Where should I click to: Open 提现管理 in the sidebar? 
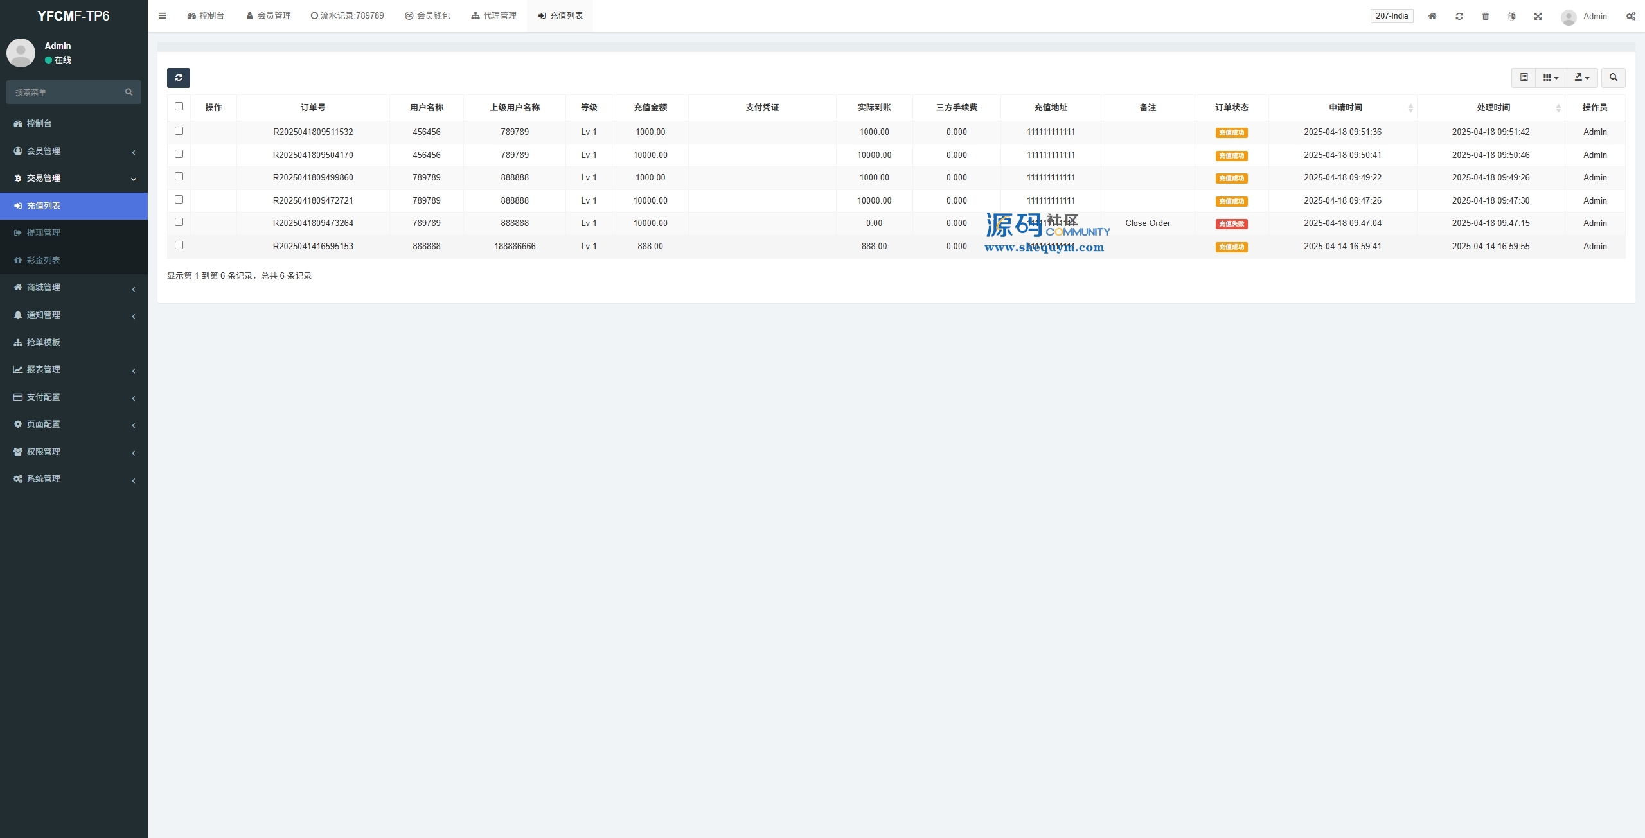(43, 232)
